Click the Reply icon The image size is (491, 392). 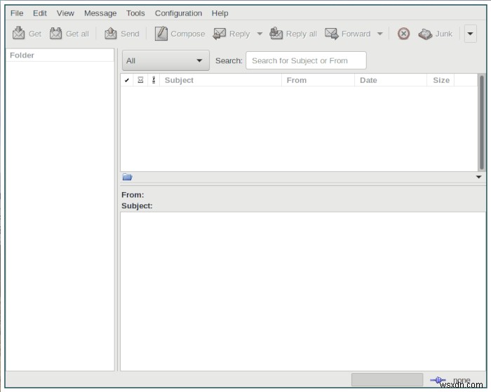[219, 34]
